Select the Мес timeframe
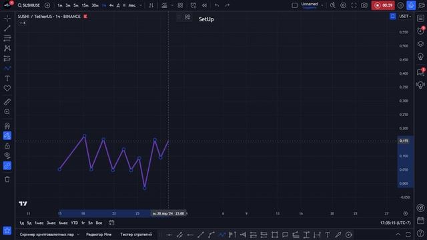Image resolution: width=427 pixels, height=240 pixels. 132,5
